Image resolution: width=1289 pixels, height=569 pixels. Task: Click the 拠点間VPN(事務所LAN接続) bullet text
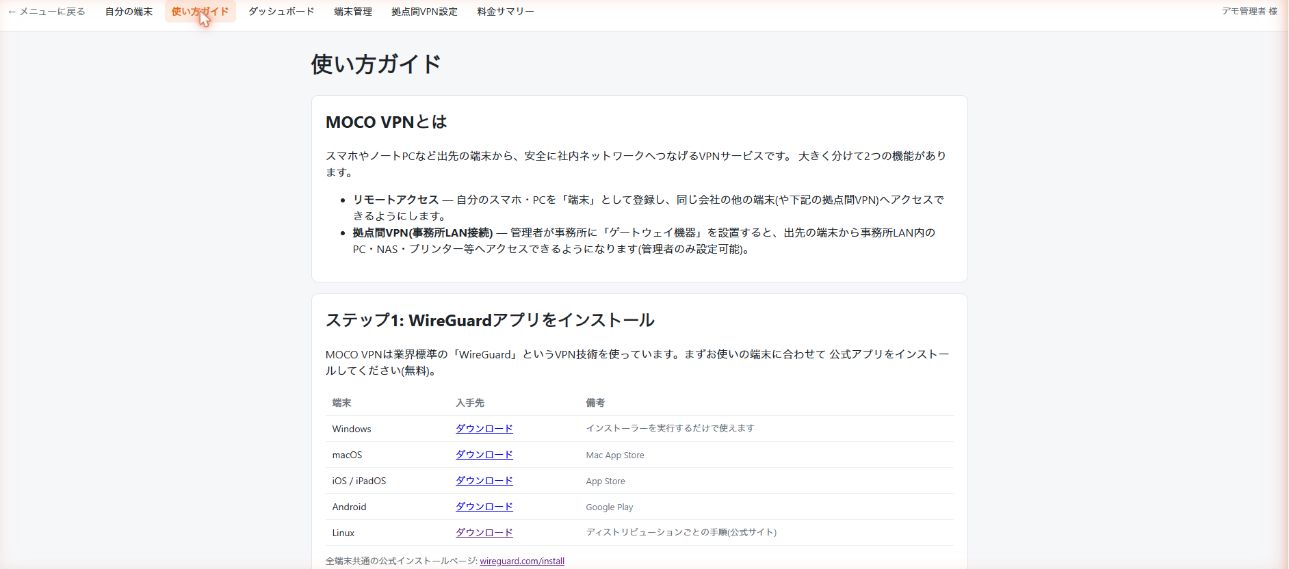coord(423,233)
